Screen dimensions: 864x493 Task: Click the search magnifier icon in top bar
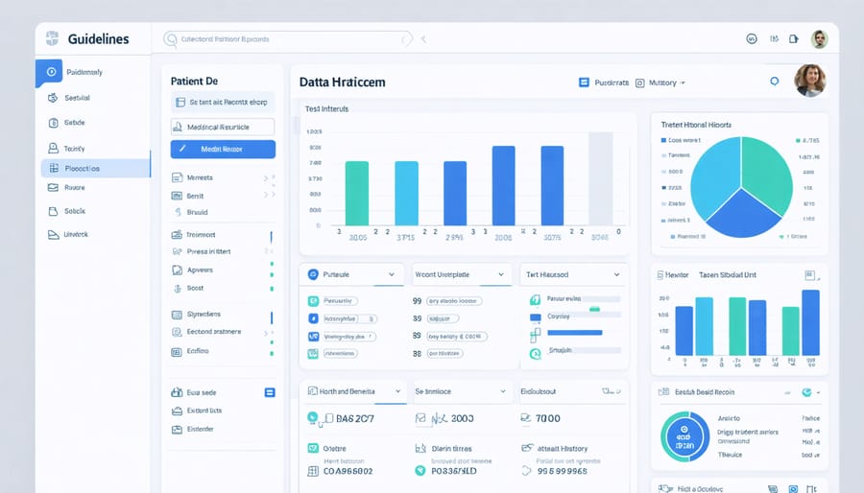click(172, 39)
